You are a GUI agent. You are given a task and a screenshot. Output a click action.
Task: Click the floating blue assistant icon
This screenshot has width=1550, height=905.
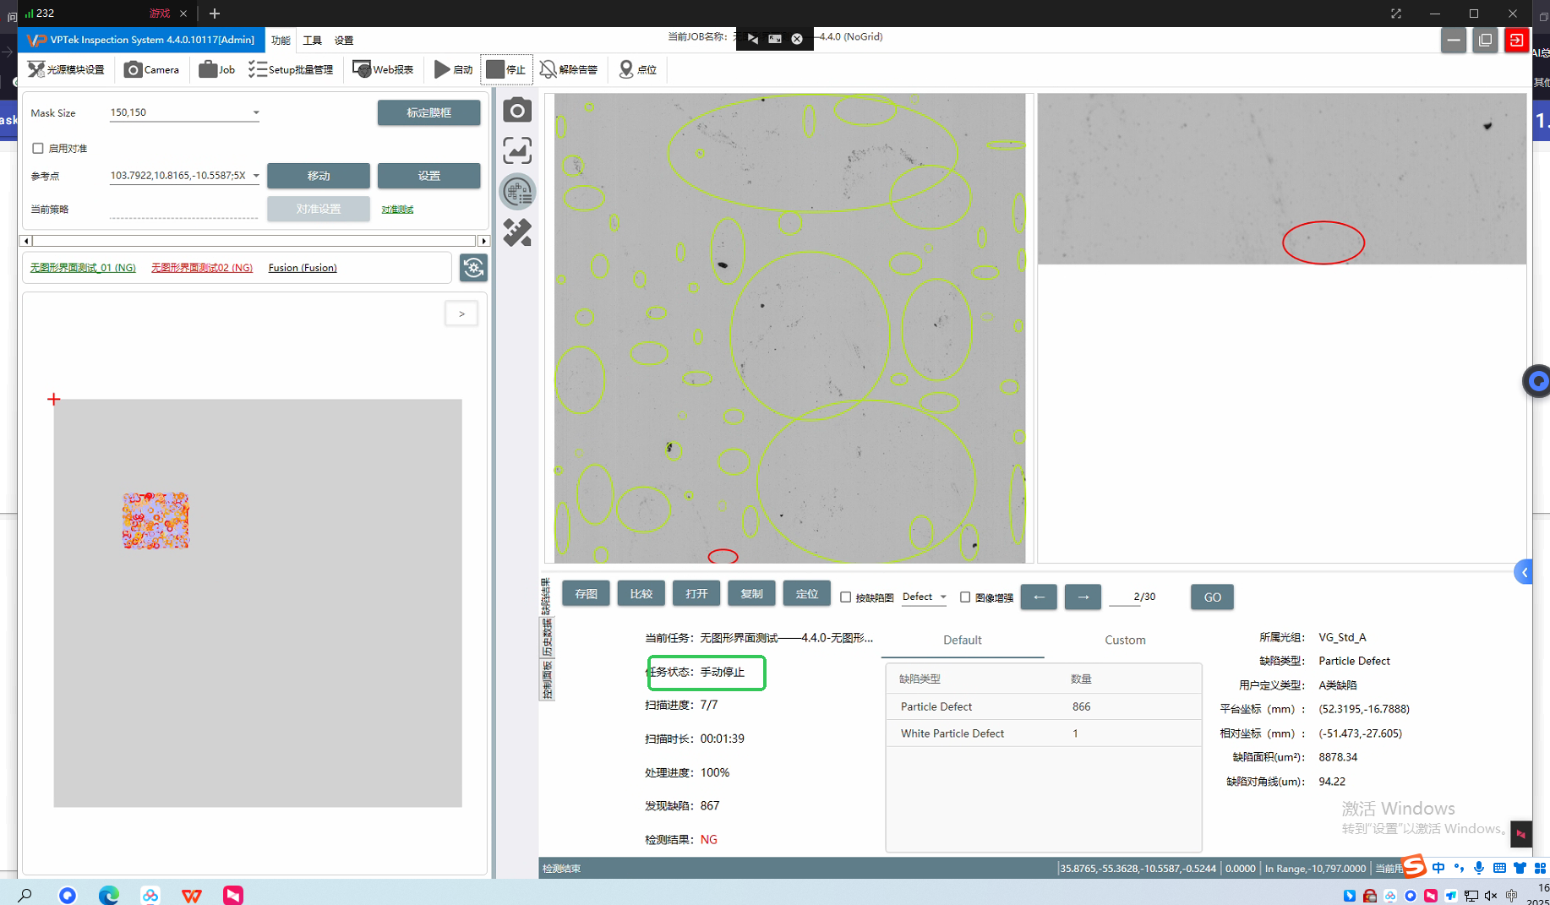tap(1538, 381)
